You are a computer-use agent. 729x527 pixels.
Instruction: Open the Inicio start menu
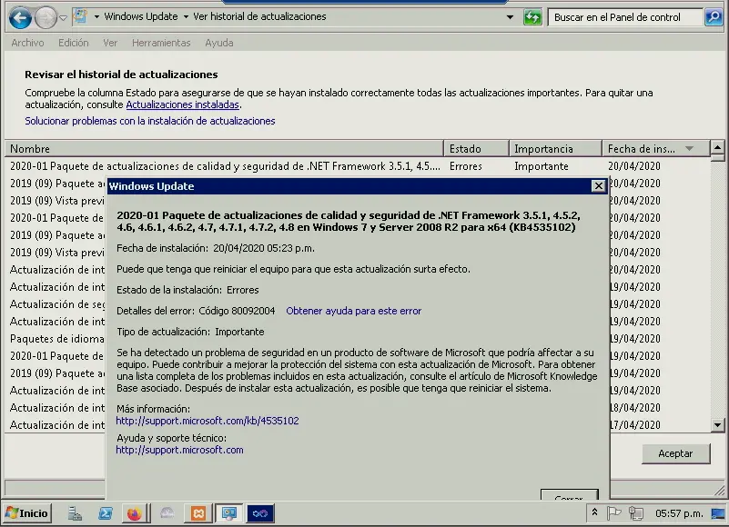tap(27, 513)
